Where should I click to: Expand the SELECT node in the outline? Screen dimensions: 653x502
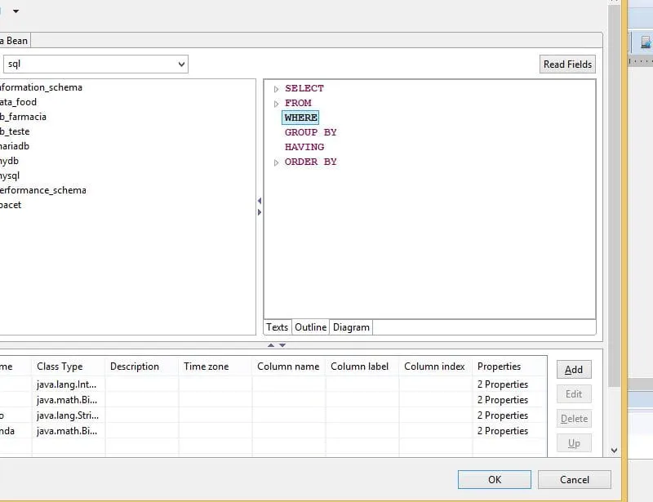(277, 89)
